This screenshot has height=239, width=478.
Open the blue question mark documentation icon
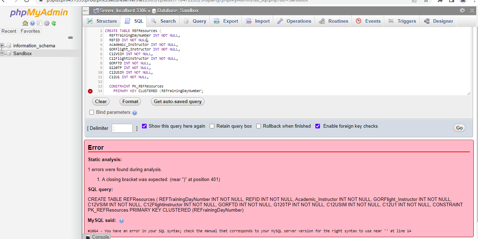point(32,23)
